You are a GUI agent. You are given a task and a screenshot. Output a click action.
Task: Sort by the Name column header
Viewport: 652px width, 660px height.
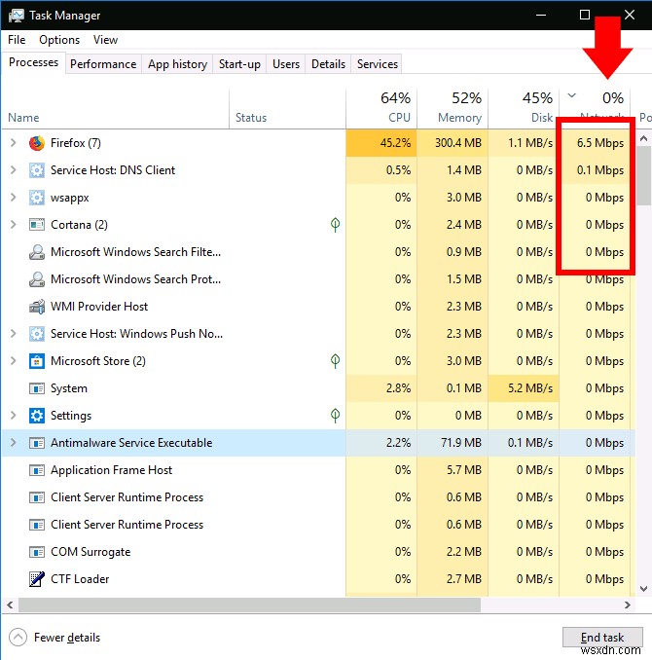[x=116, y=108]
